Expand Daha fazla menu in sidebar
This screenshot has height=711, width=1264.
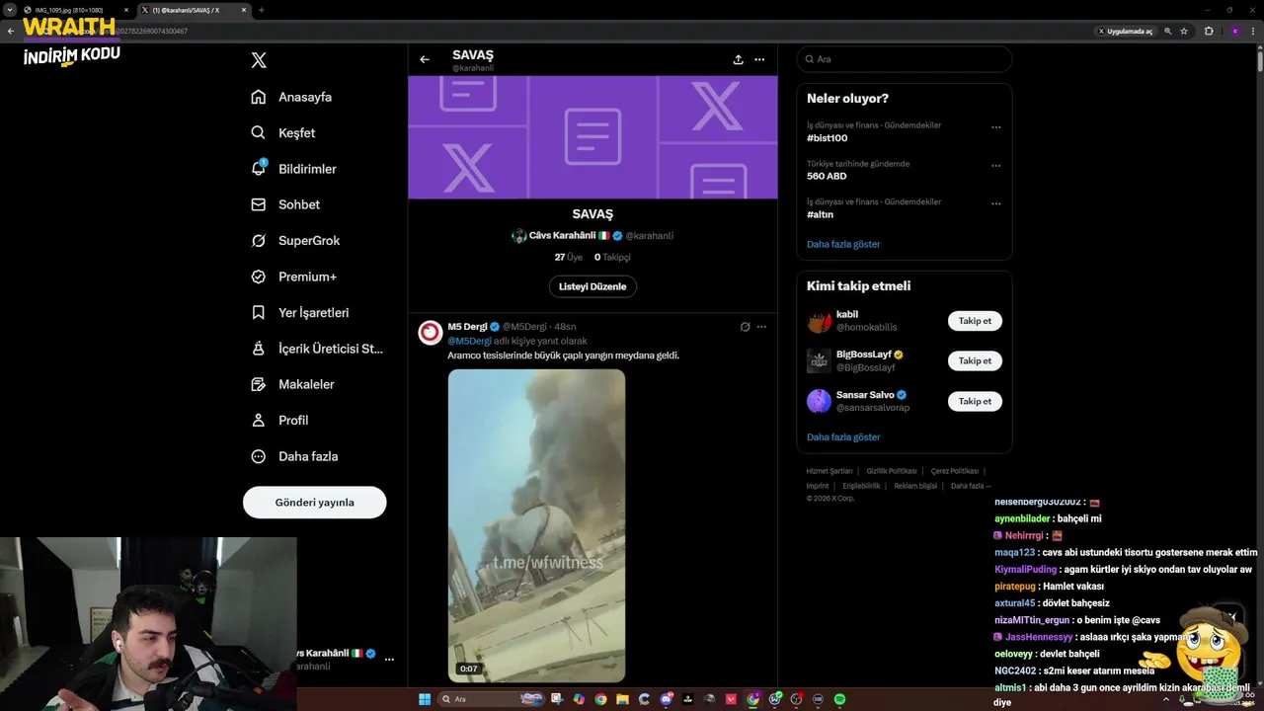pos(294,456)
